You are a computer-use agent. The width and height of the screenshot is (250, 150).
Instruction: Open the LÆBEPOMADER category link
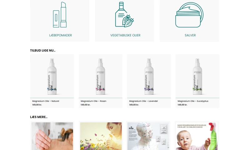click(x=60, y=35)
